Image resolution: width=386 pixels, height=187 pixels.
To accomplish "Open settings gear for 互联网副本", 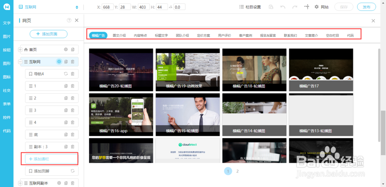I will [59, 183].
